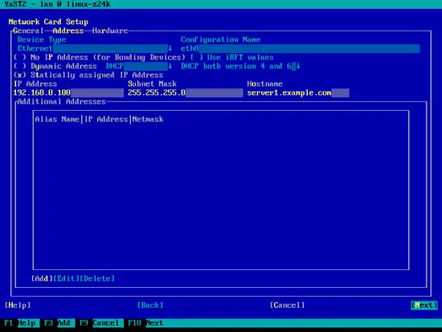This screenshot has width=442, height=332.
Task: Click the YaST2 title bar text
Action: (57, 4)
